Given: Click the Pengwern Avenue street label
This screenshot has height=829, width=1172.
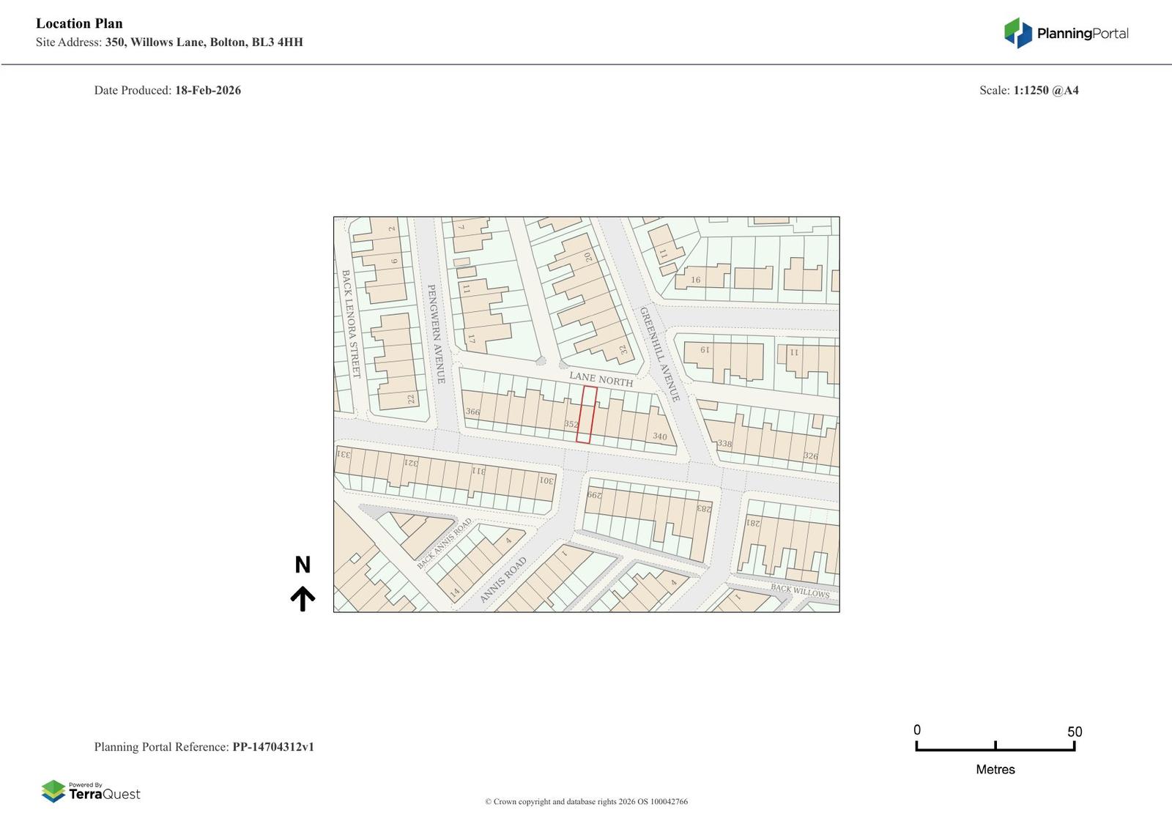Looking at the screenshot, I should pos(436,334).
